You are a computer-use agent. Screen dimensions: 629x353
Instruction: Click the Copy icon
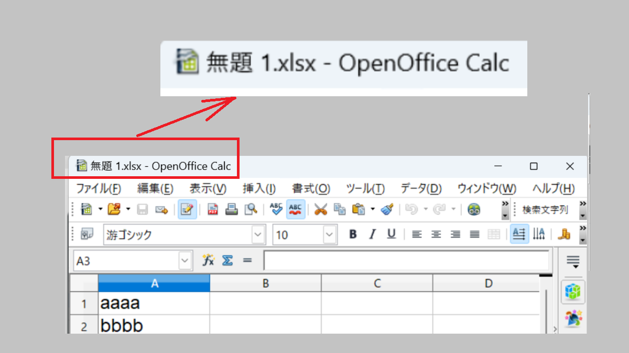pyautogui.click(x=340, y=209)
